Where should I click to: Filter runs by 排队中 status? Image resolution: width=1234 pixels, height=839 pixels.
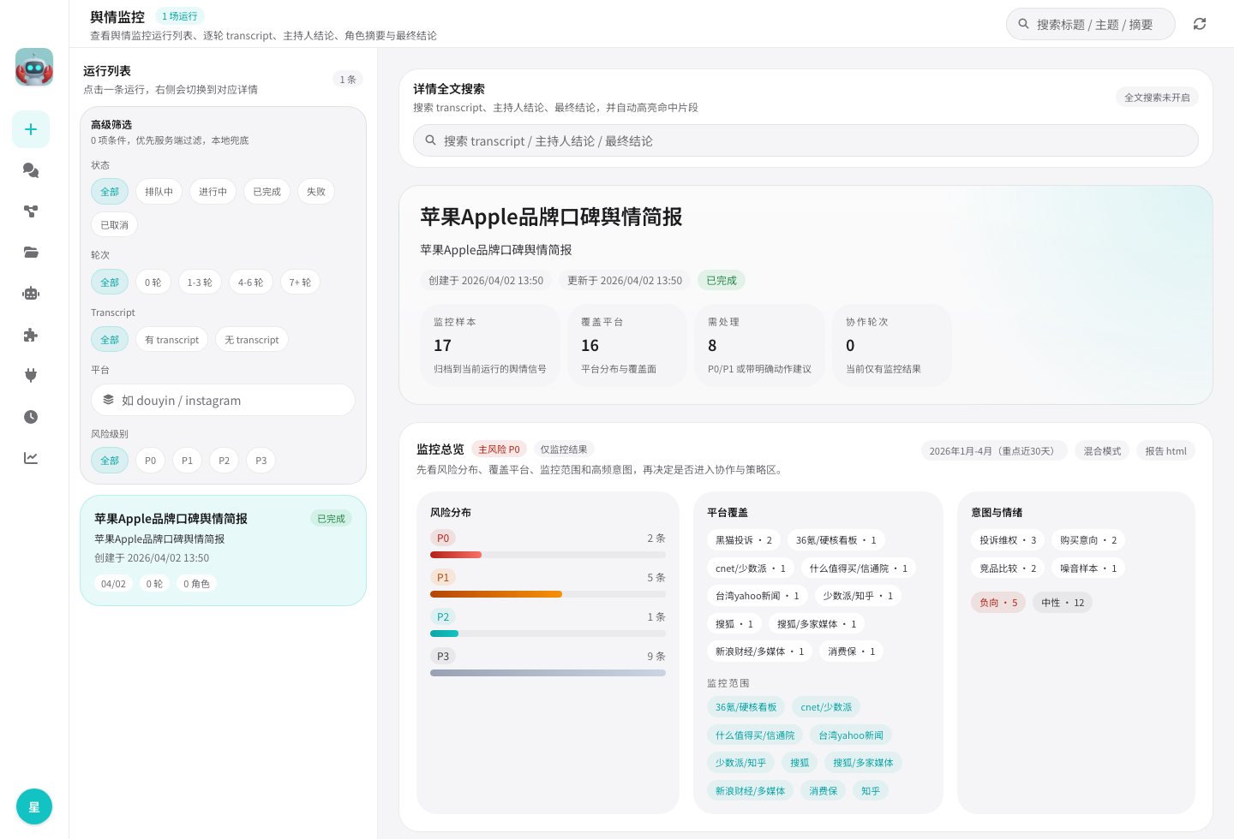coord(159,192)
